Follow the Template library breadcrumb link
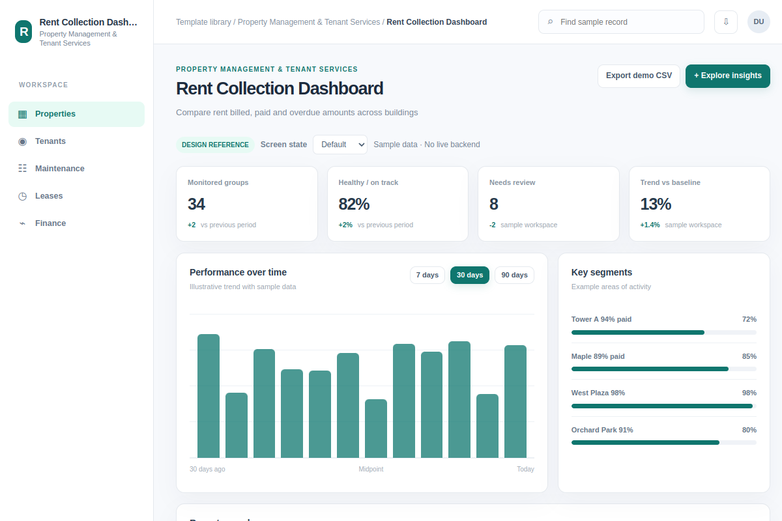The height and width of the screenshot is (521, 782). (203, 22)
